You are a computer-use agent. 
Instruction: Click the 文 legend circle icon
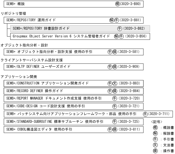[x=155, y=145]
